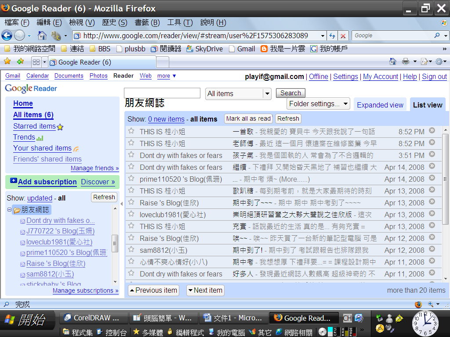
Task: Open Starred items link
Action: coord(34,126)
